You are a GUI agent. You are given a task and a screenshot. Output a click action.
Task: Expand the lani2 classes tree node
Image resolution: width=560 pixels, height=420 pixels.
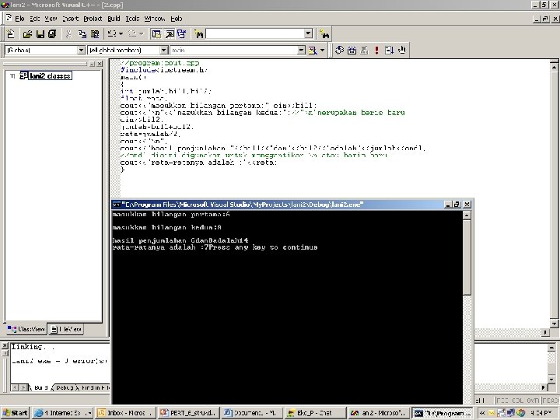pyautogui.click(x=12, y=76)
